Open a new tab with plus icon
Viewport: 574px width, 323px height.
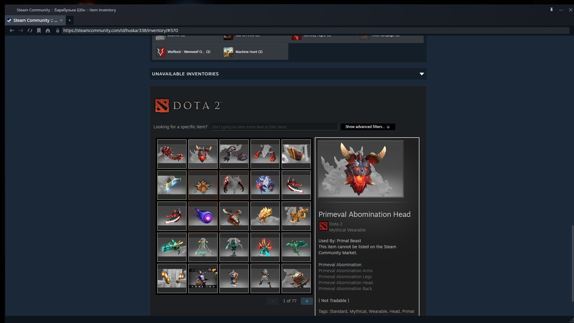click(69, 20)
